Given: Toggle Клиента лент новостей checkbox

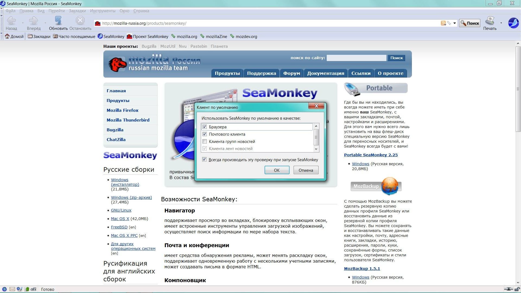Looking at the screenshot, I should [205, 148].
